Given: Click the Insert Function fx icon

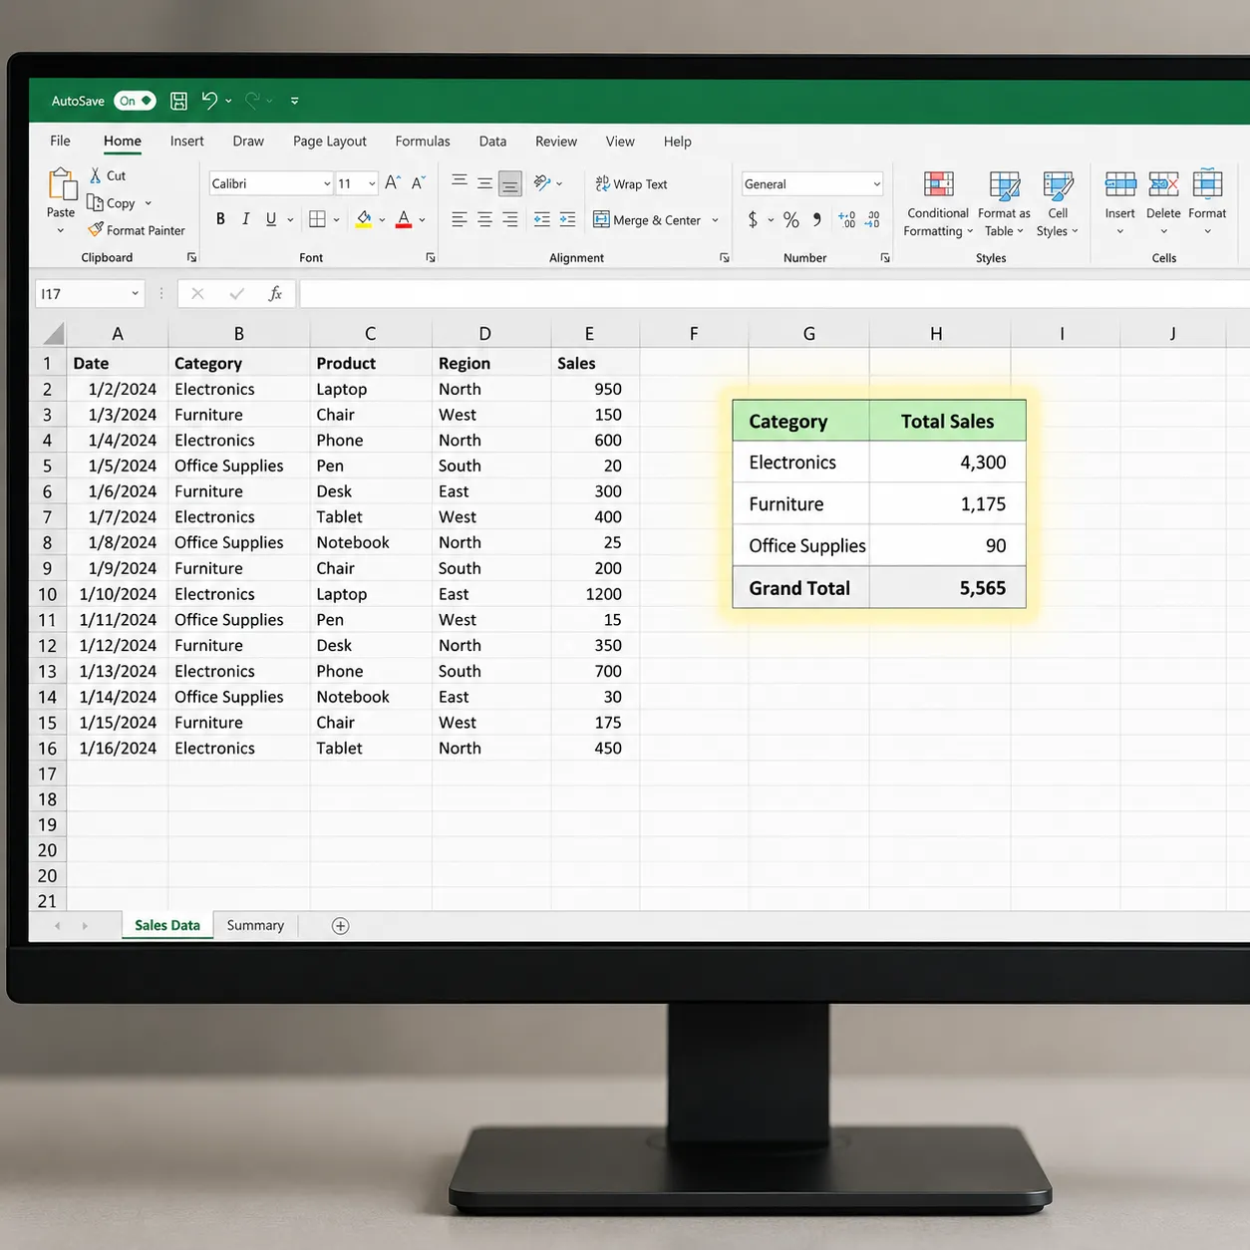Looking at the screenshot, I should click(275, 293).
